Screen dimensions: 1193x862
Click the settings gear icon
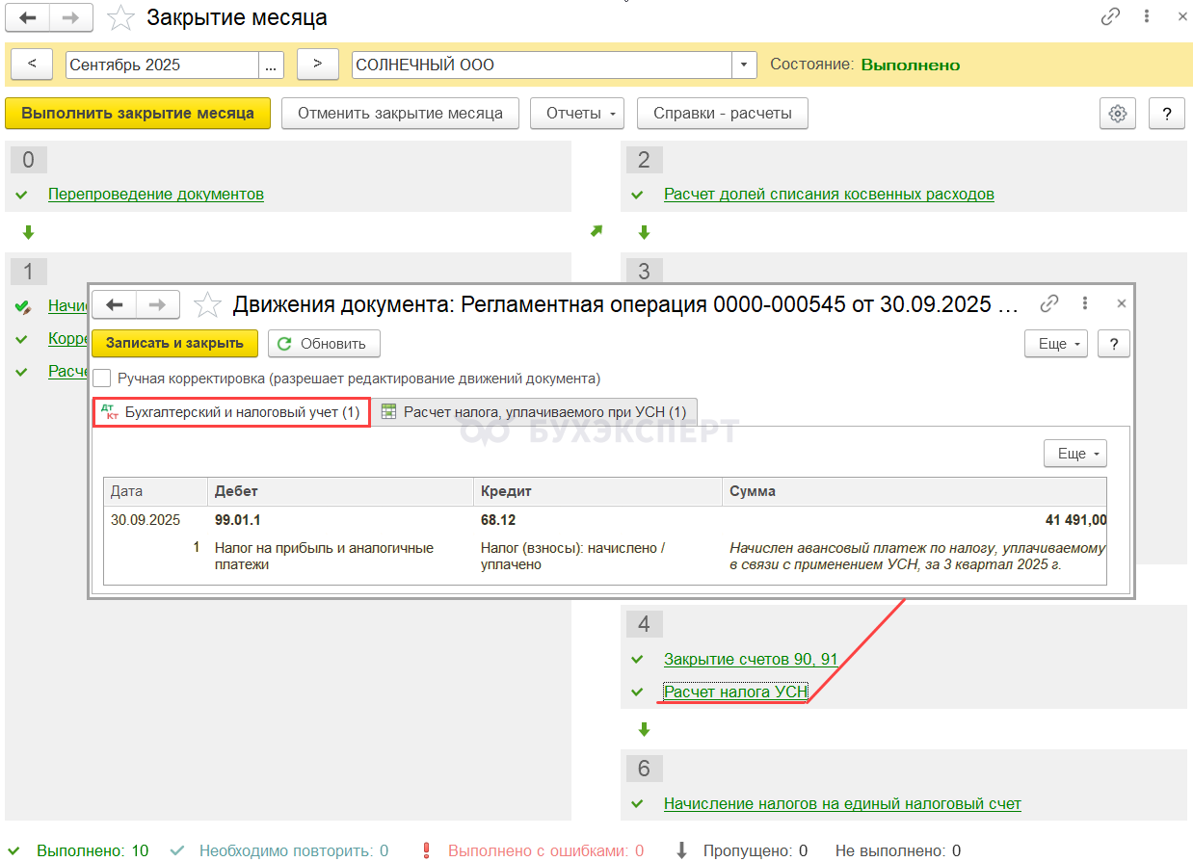point(1118,114)
